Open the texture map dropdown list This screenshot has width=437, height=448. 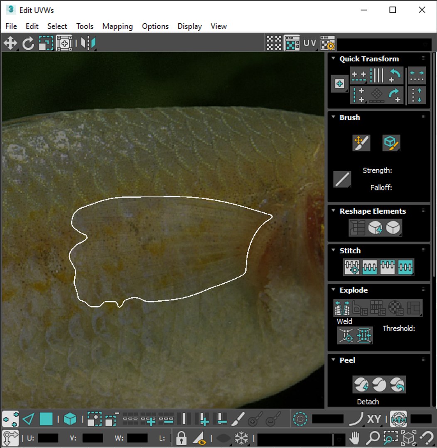pyautogui.click(x=384, y=44)
